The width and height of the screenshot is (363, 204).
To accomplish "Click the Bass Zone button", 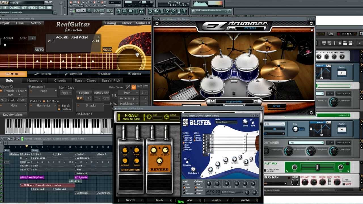I will click(102, 93).
